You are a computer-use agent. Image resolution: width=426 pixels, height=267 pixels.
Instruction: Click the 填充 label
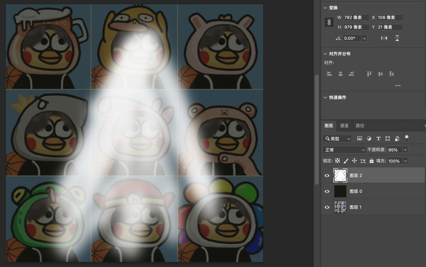[381, 161]
